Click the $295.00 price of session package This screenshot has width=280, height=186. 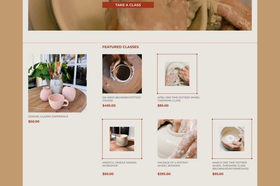[164, 174]
